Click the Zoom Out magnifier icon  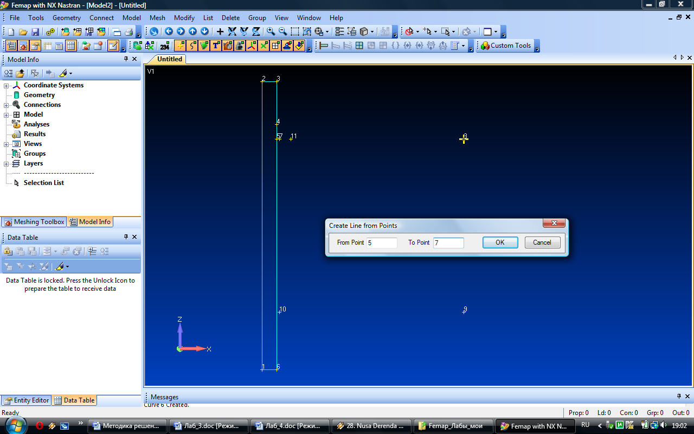click(282, 31)
